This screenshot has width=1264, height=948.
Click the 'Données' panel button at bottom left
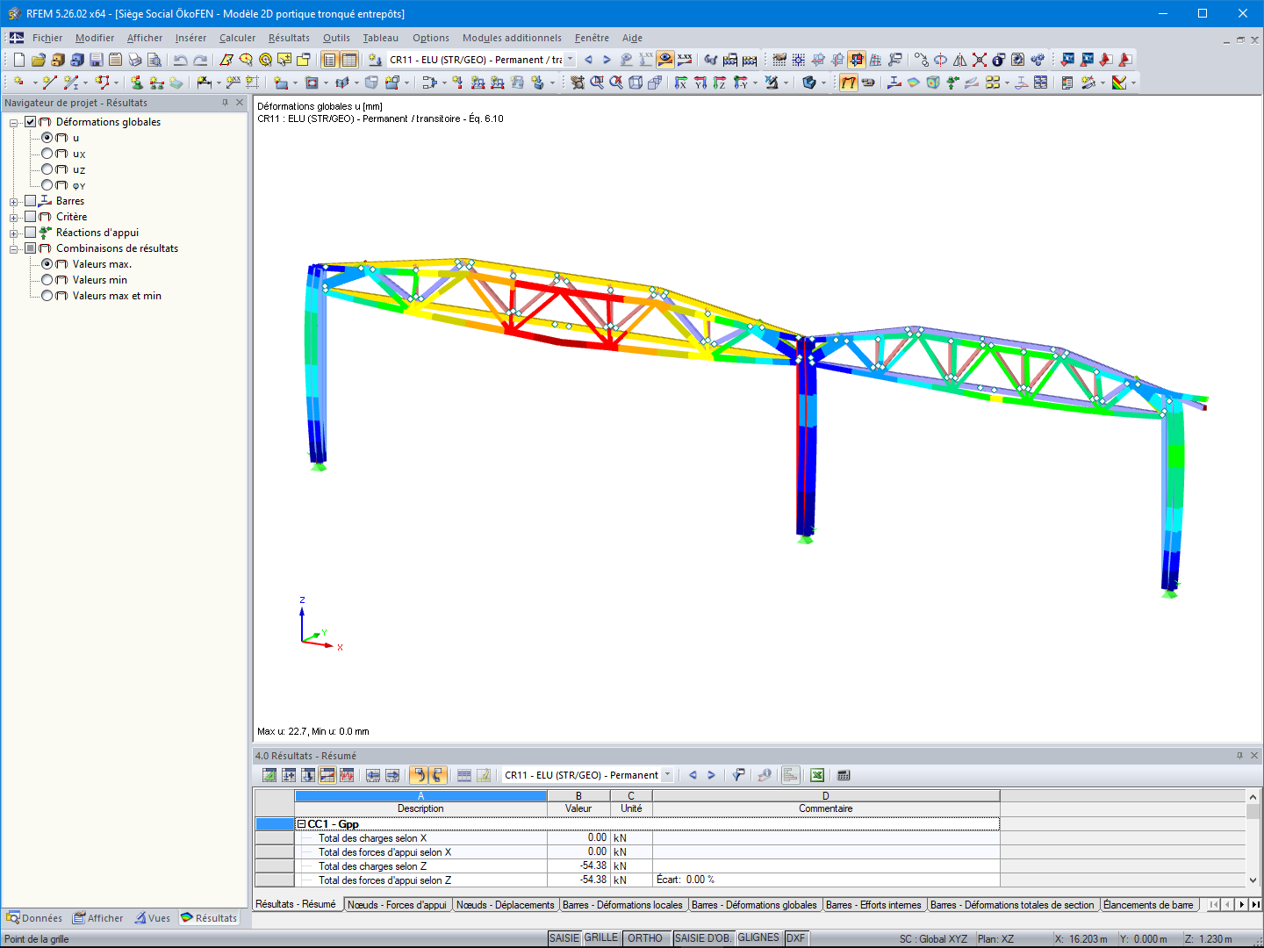(x=34, y=917)
